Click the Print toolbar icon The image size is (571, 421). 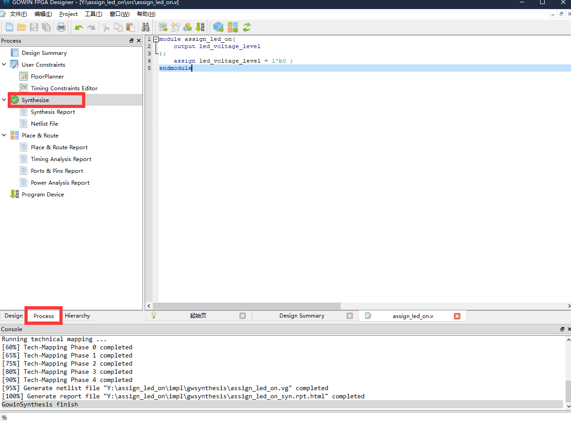(x=61, y=27)
